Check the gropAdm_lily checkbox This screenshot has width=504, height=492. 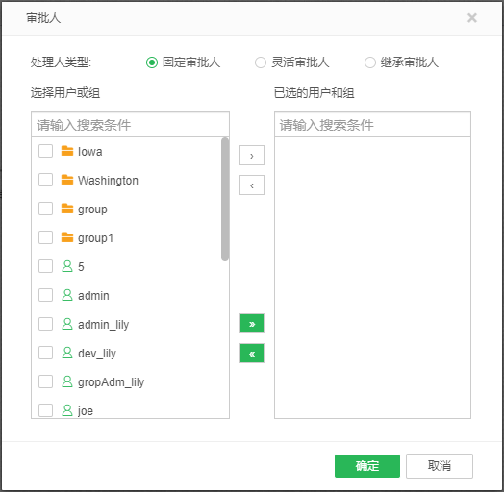click(x=45, y=381)
